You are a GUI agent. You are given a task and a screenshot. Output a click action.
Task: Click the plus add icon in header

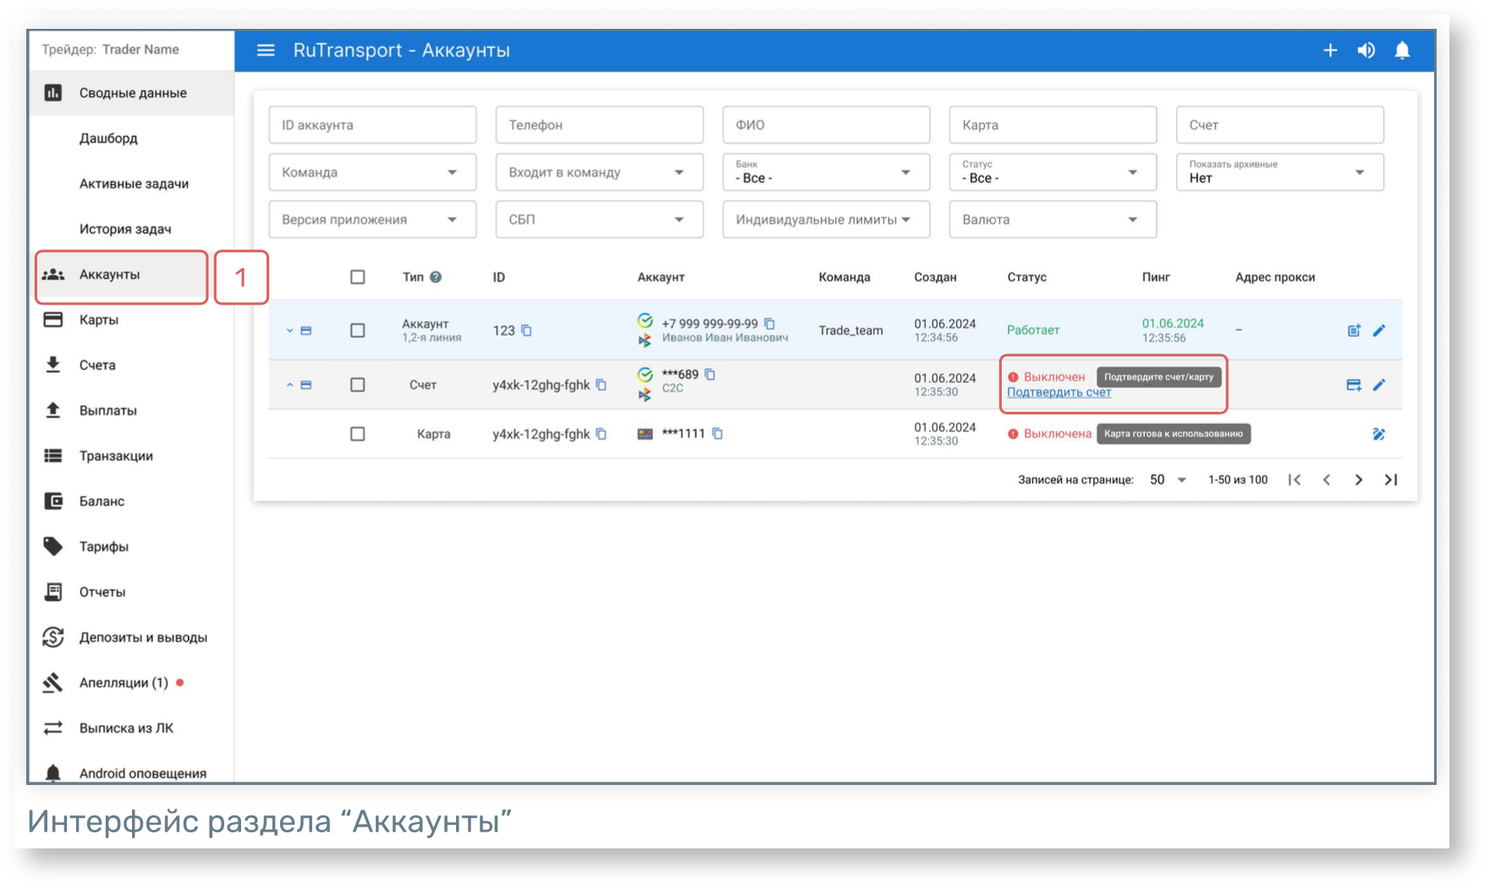[1330, 51]
